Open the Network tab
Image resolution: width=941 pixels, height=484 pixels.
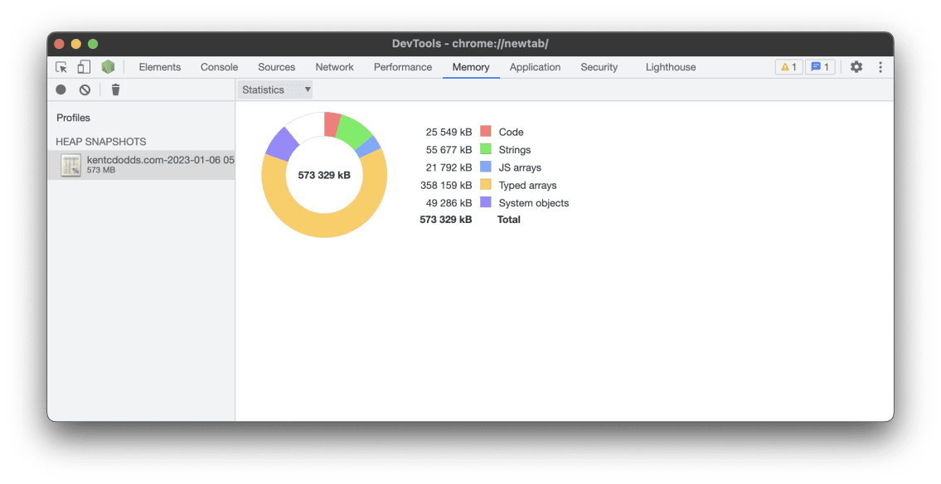pyautogui.click(x=334, y=67)
